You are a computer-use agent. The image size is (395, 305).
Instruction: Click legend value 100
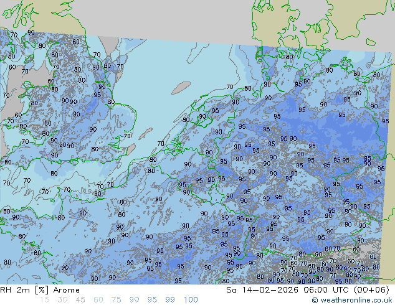(x=191, y=300)
